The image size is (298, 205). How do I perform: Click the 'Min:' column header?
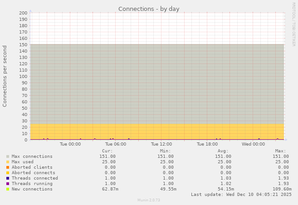click(166, 151)
